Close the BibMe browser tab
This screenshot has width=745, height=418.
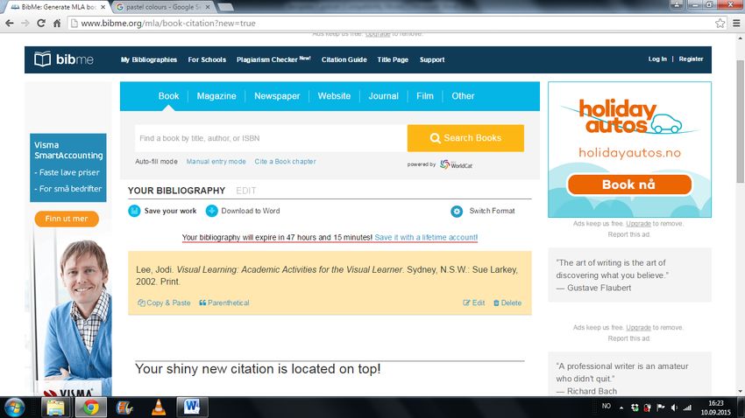click(103, 7)
